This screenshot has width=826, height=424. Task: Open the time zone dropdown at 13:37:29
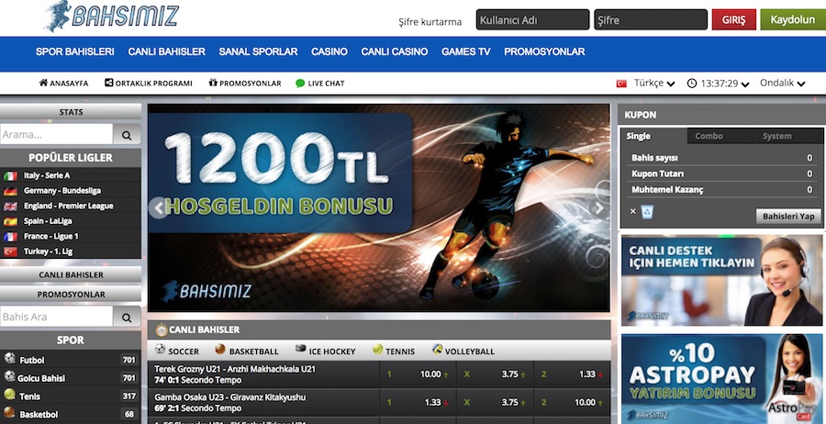(726, 84)
